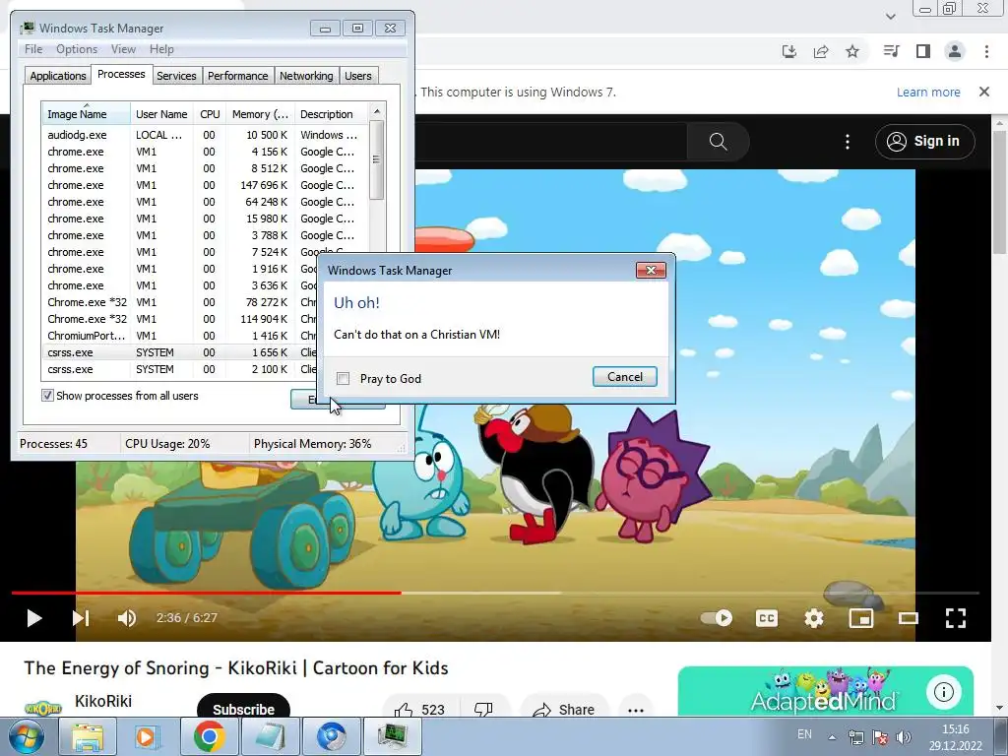
Task: Mute the video volume
Action: point(127,618)
